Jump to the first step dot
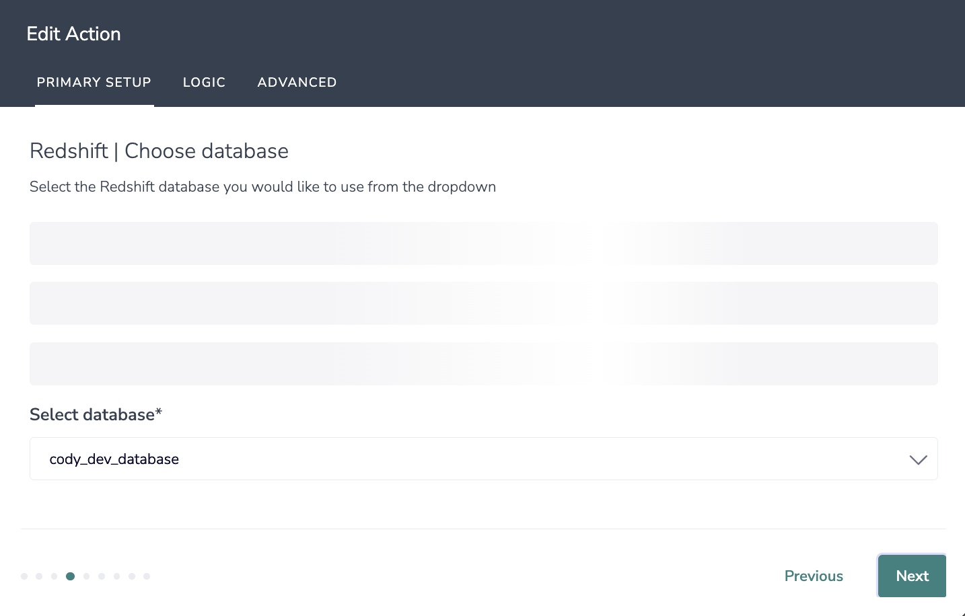Viewport: 965px width, 616px height. pyautogui.click(x=24, y=576)
